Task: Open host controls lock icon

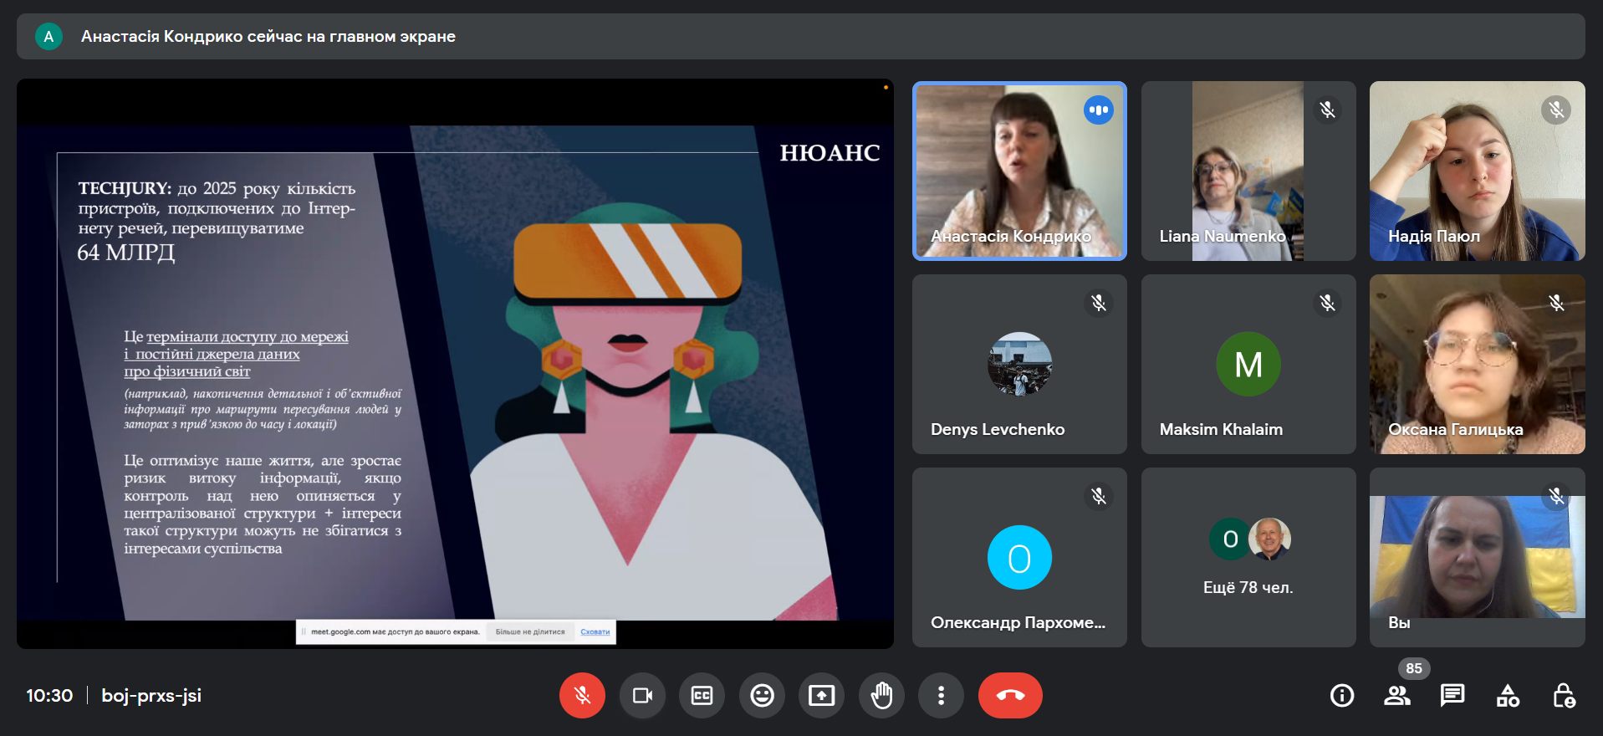Action: 1564,695
